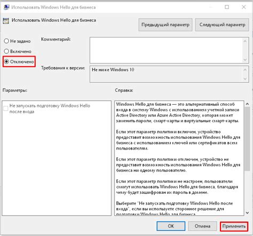Click the version requirements down scroll arrow
This screenshot has height=236, width=253.
(245, 78)
